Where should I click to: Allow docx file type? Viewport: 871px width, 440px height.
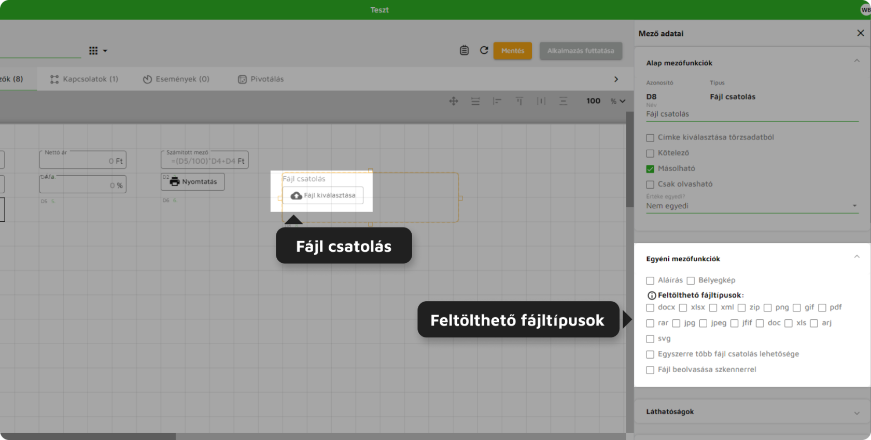click(650, 308)
